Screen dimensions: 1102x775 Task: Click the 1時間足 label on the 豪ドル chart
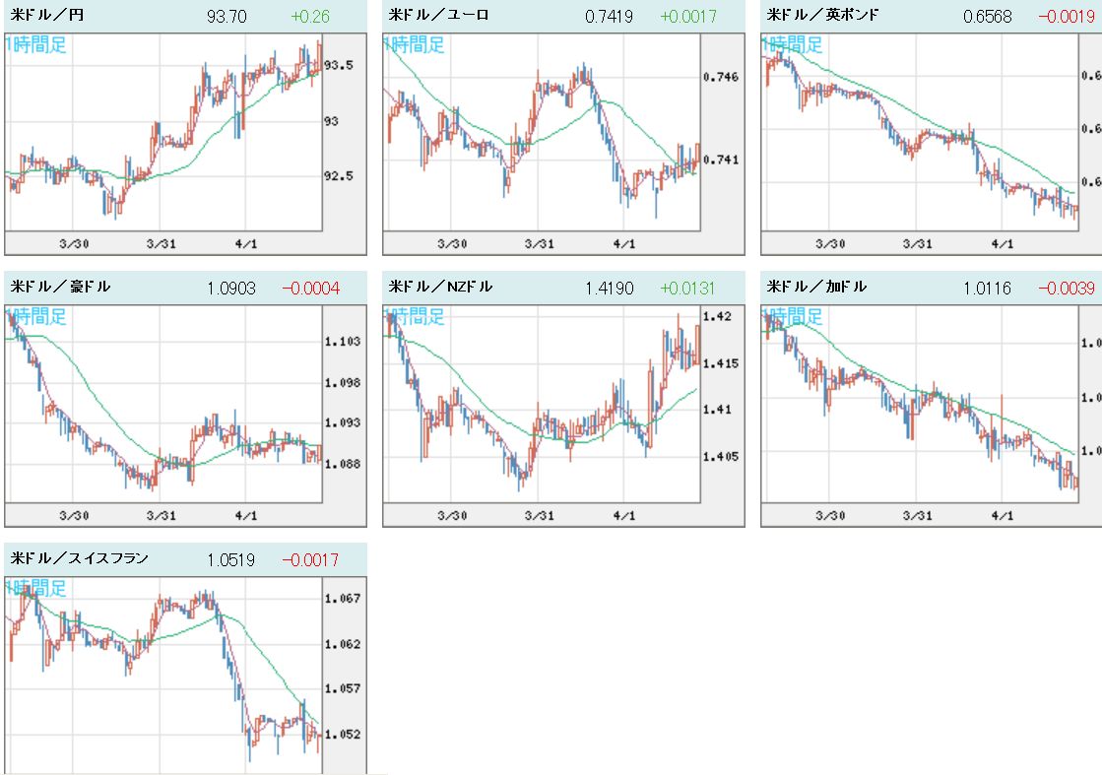coord(37,316)
